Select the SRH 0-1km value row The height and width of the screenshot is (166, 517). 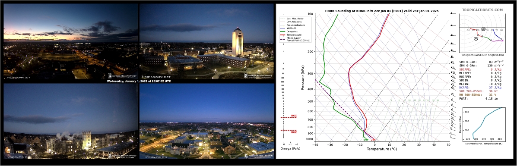481,62
